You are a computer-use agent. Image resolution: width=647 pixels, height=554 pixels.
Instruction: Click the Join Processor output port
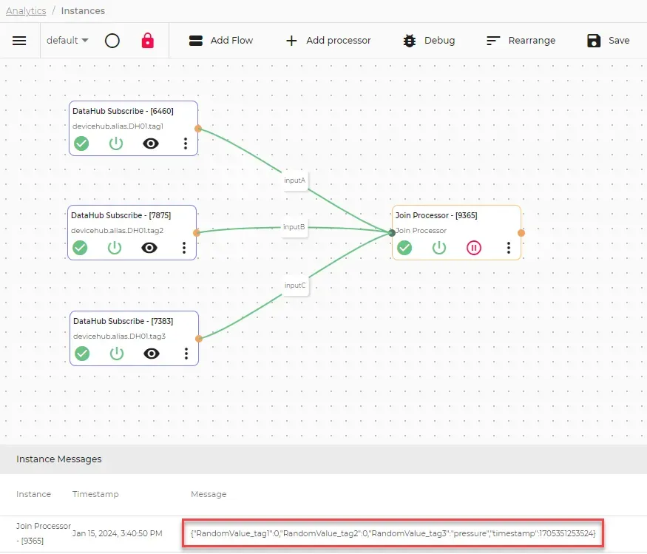click(521, 233)
